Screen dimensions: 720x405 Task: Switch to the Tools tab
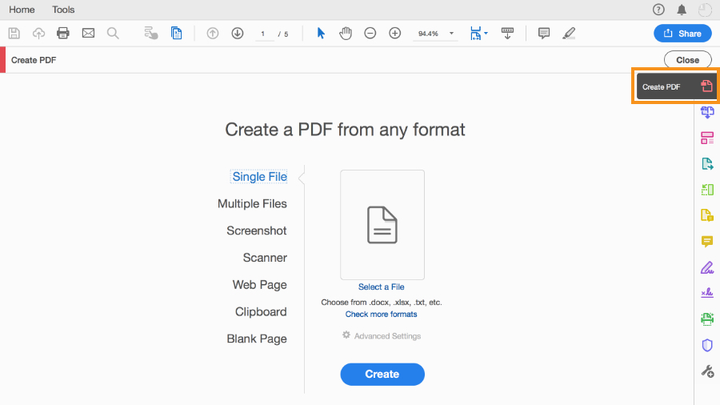coord(63,10)
